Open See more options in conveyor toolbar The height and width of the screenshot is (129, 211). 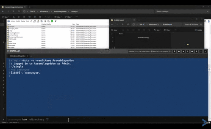coord(77,17)
